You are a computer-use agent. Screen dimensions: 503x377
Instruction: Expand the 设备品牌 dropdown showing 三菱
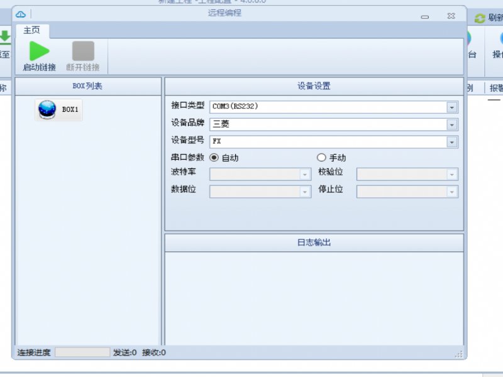[451, 124]
